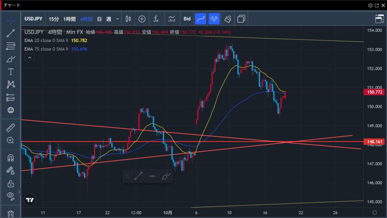The image size is (387, 218).
Task: Switch to the 1時間 timeframe
Action: pos(69,19)
